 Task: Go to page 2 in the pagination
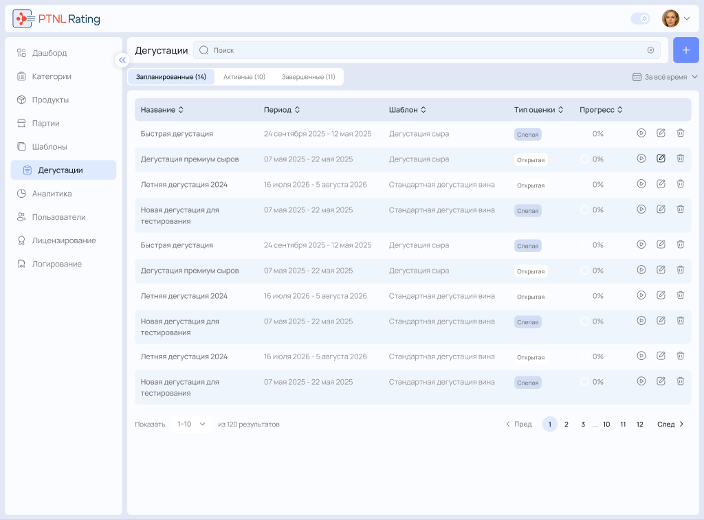click(x=566, y=424)
